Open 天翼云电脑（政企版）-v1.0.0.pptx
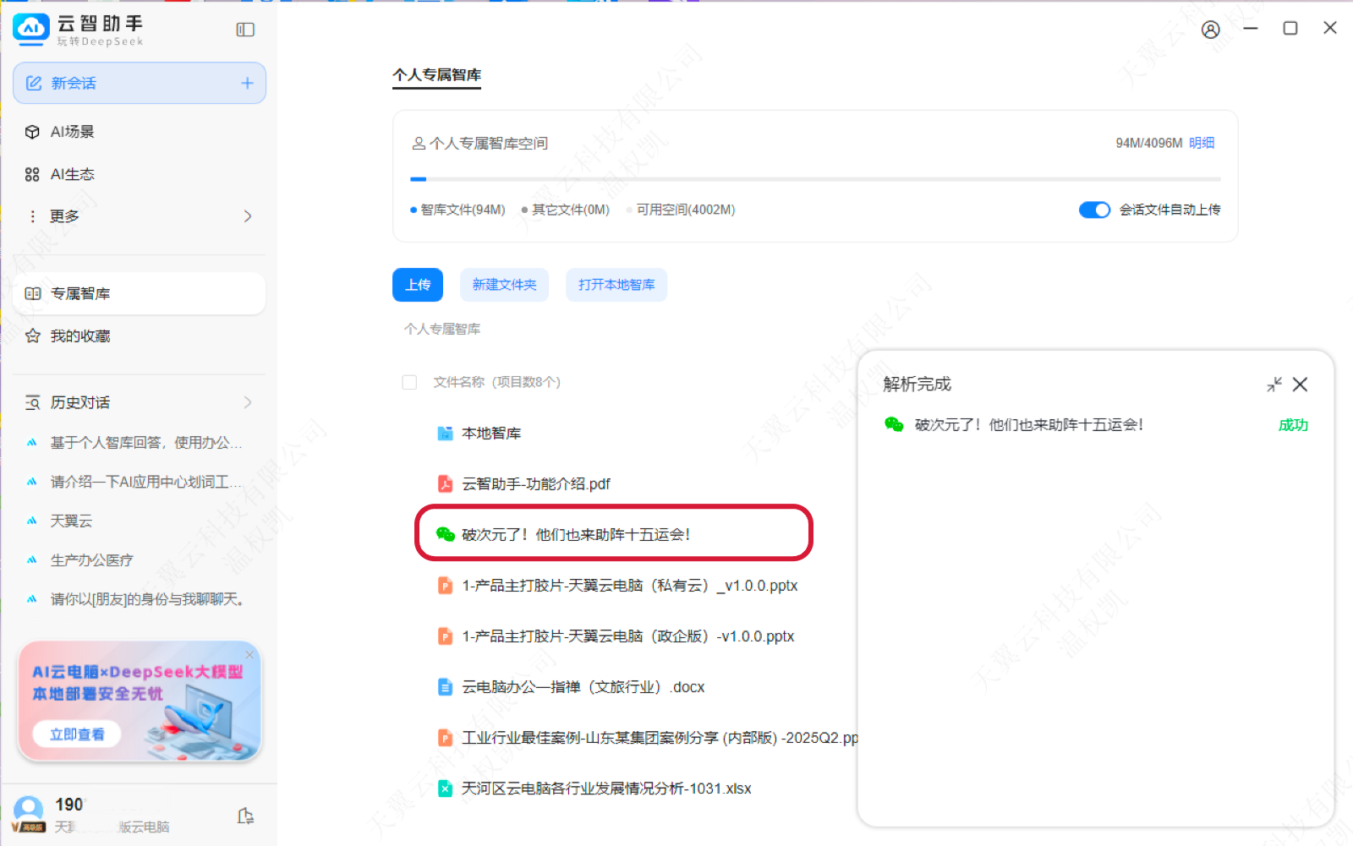 (628, 636)
